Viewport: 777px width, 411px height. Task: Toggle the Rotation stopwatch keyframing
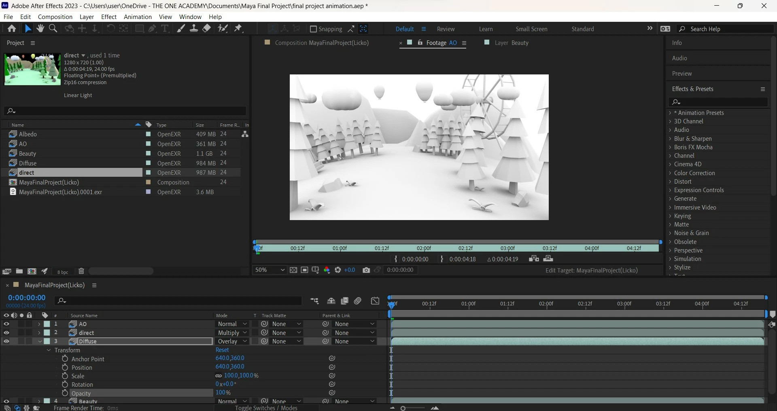pyautogui.click(x=65, y=384)
